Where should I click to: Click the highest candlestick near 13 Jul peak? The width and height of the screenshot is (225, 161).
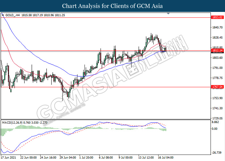tap(151, 36)
